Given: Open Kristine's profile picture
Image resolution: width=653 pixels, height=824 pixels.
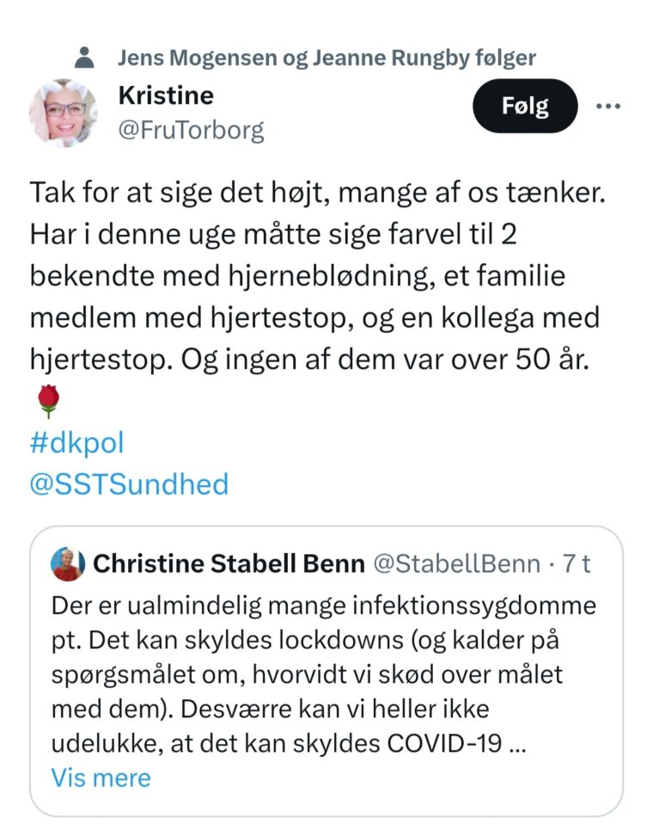Looking at the screenshot, I should click(63, 113).
